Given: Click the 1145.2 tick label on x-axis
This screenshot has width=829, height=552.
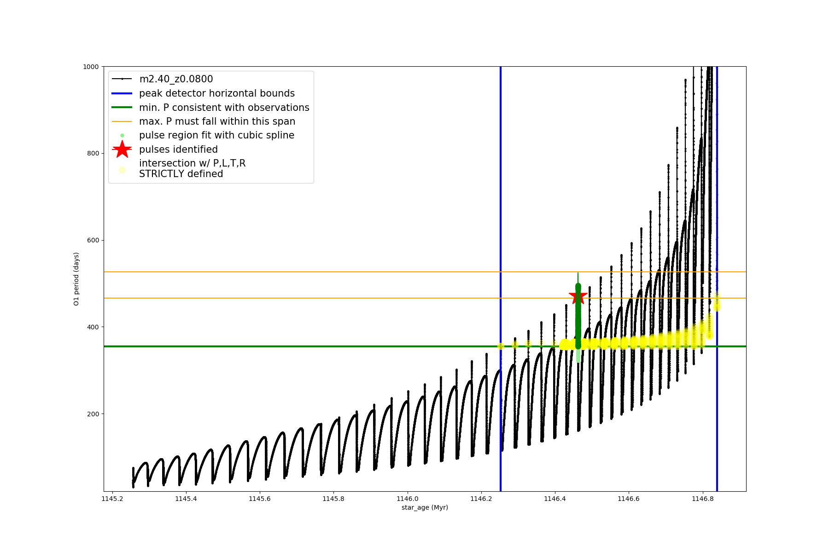Looking at the screenshot, I should pos(112,499).
